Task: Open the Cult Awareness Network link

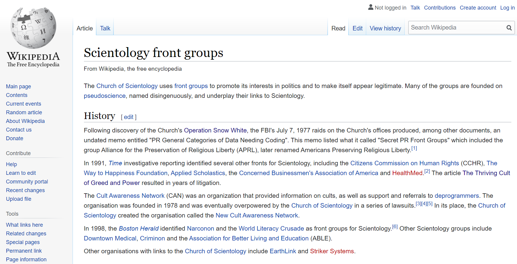Action: pyautogui.click(x=131, y=196)
